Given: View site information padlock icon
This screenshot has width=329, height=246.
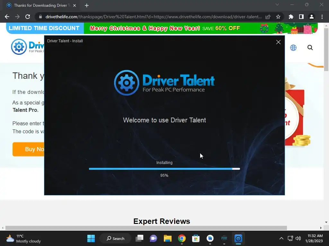Looking at the screenshot, I should point(40,17).
